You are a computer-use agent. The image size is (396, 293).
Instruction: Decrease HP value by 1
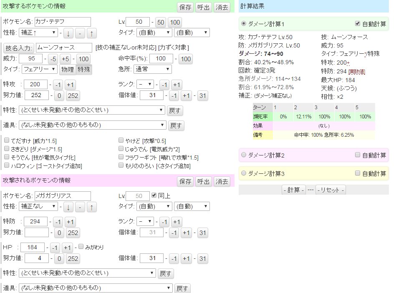55,248
